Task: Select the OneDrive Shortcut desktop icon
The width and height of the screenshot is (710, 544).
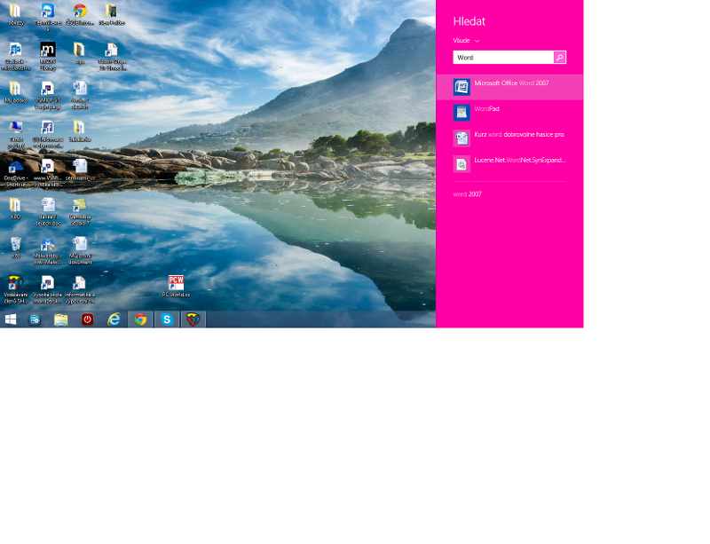Action: 15,173
